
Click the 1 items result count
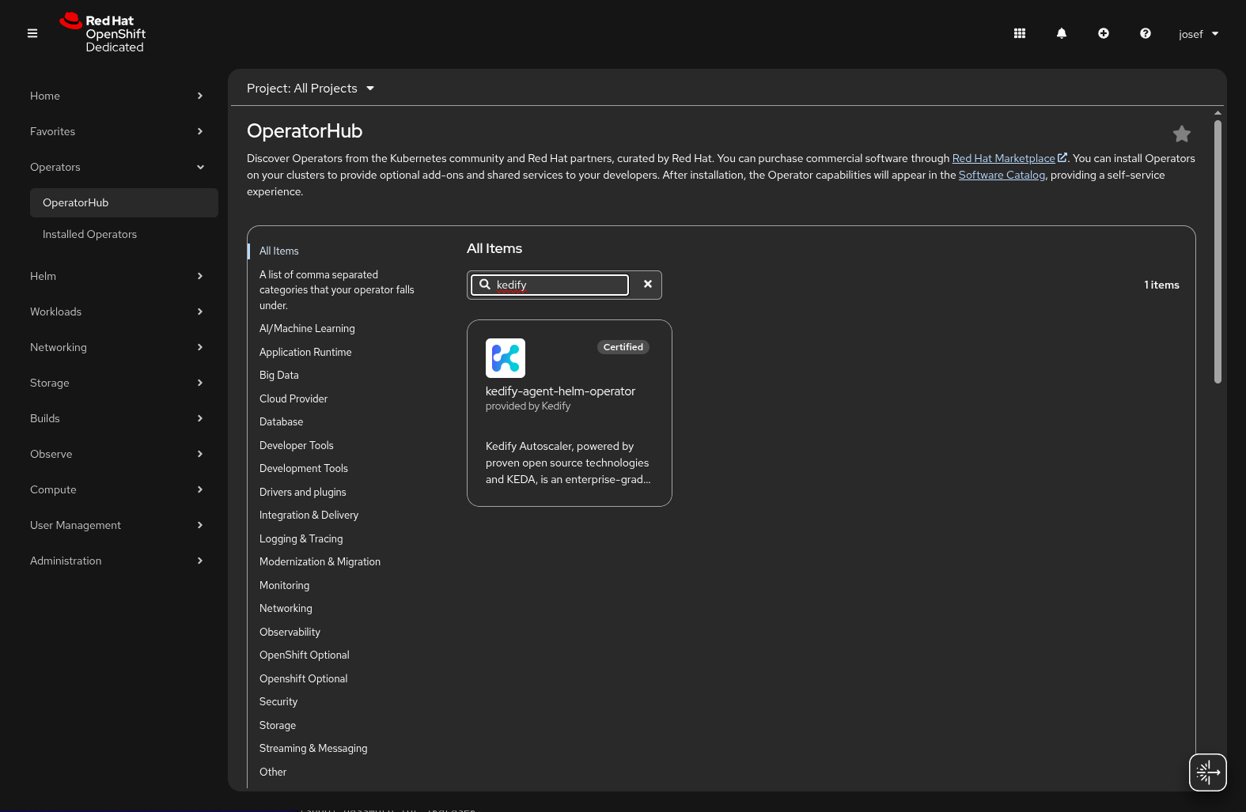click(x=1161, y=285)
